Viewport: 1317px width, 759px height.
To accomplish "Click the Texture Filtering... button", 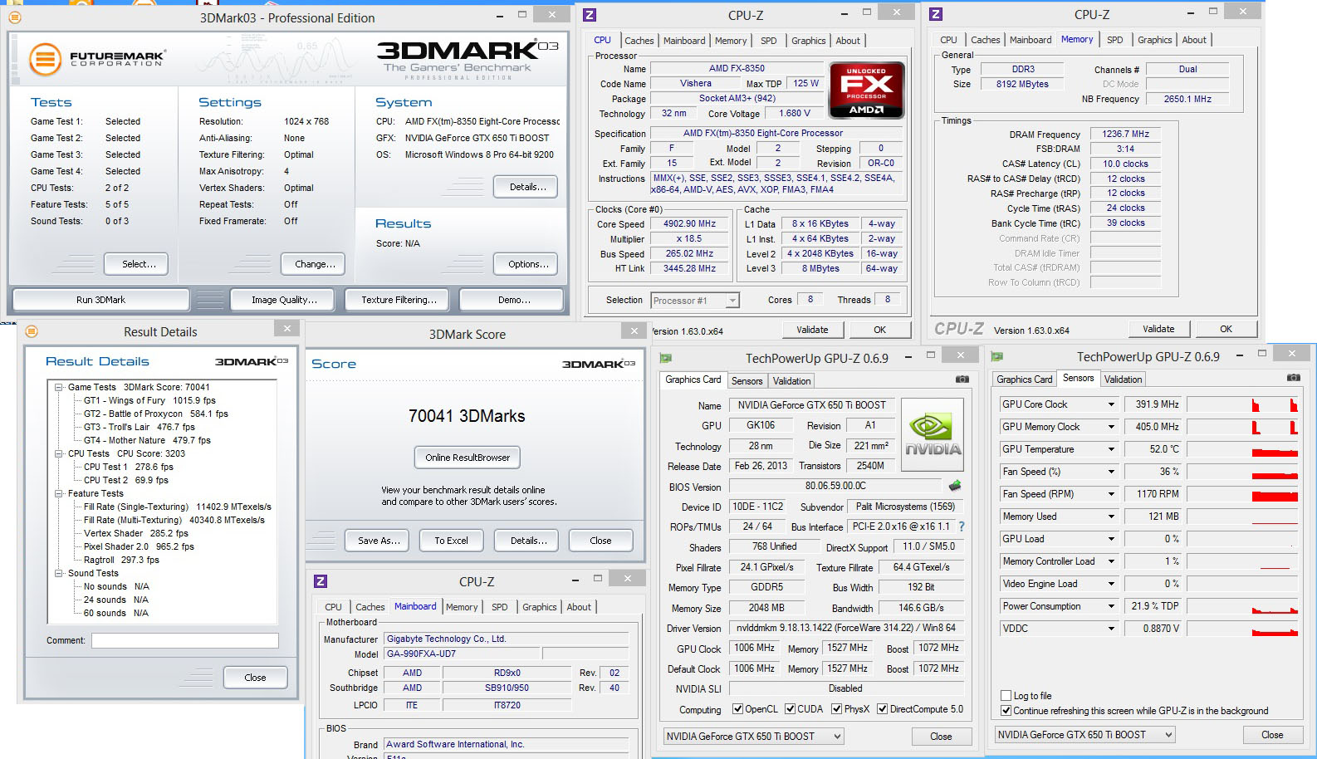I will (399, 300).
